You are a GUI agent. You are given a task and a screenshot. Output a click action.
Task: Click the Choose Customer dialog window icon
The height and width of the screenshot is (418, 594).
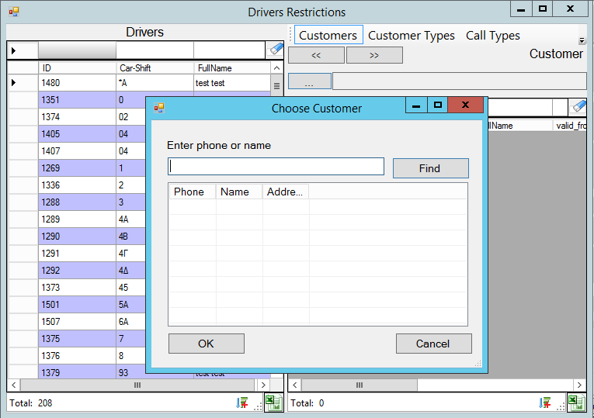tap(159, 108)
